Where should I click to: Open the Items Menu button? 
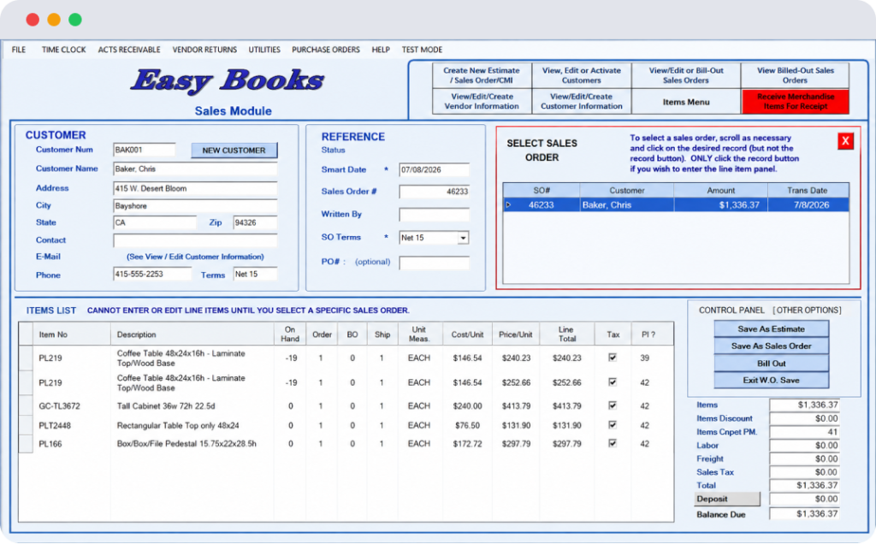point(686,102)
